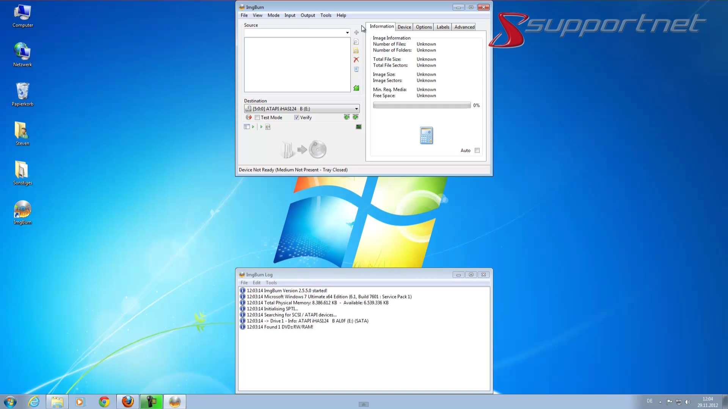This screenshot has height=409, width=728.
Task: Select the drive info log entry
Action: (307, 321)
